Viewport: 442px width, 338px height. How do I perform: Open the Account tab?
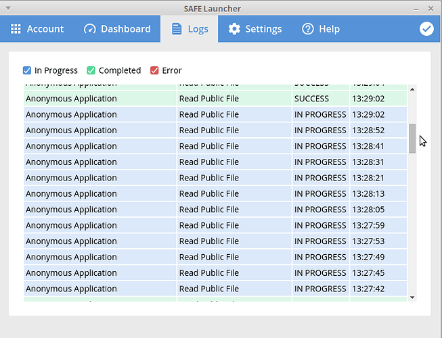click(x=37, y=28)
